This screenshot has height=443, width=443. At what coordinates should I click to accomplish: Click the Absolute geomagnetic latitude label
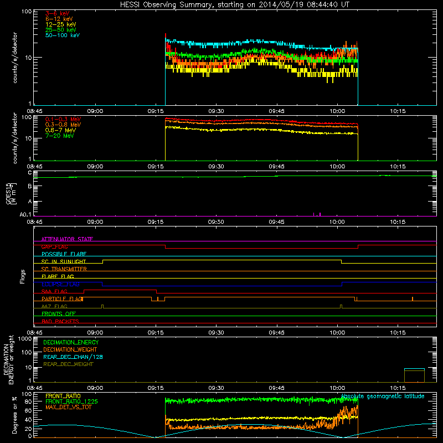point(383,396)
